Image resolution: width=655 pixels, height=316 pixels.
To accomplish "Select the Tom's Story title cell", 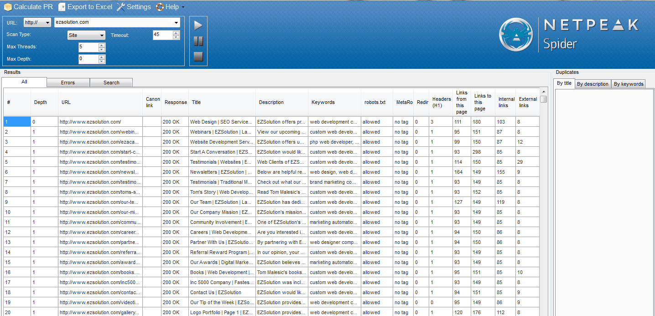I will click(222, 192).
